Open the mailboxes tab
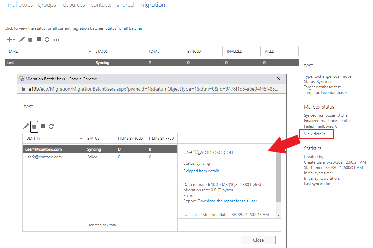Viewport: 373px width, 248px height. coord(20,5)
